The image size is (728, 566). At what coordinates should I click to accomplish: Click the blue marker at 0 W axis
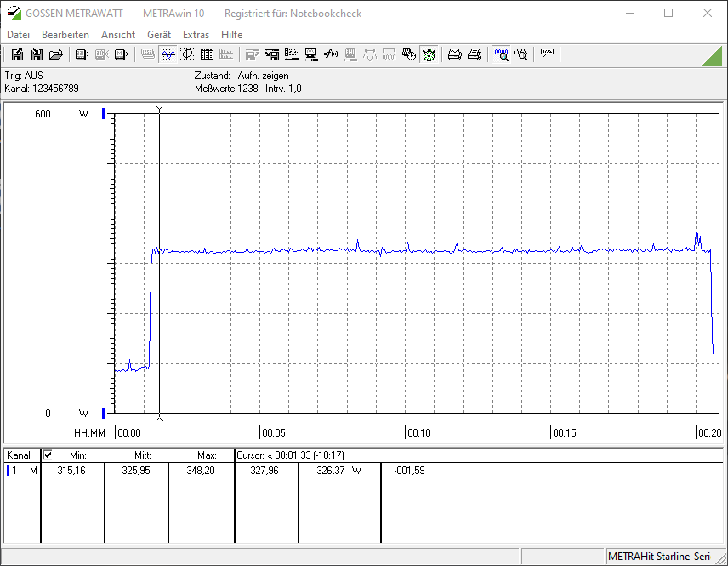104,413
